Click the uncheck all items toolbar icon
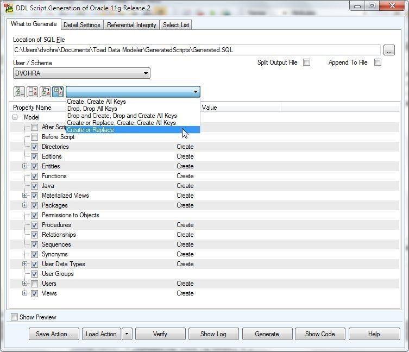 pyautogui.click(x=33, y=92)
